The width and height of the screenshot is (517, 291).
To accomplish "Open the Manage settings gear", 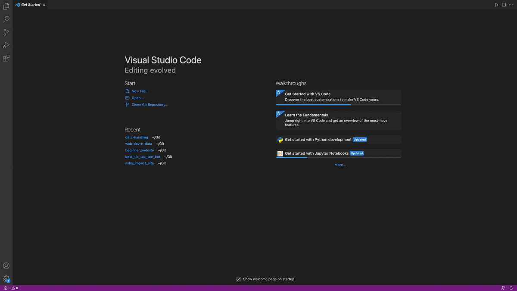I will tap(6, 278).
